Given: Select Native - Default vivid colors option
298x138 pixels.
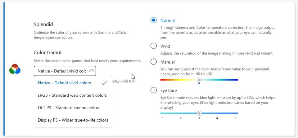Looking at the screenshot, I should coord(65,83).
